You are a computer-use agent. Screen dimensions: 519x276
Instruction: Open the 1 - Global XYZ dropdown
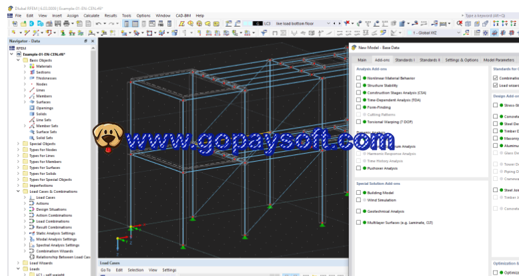pos(458,33)
